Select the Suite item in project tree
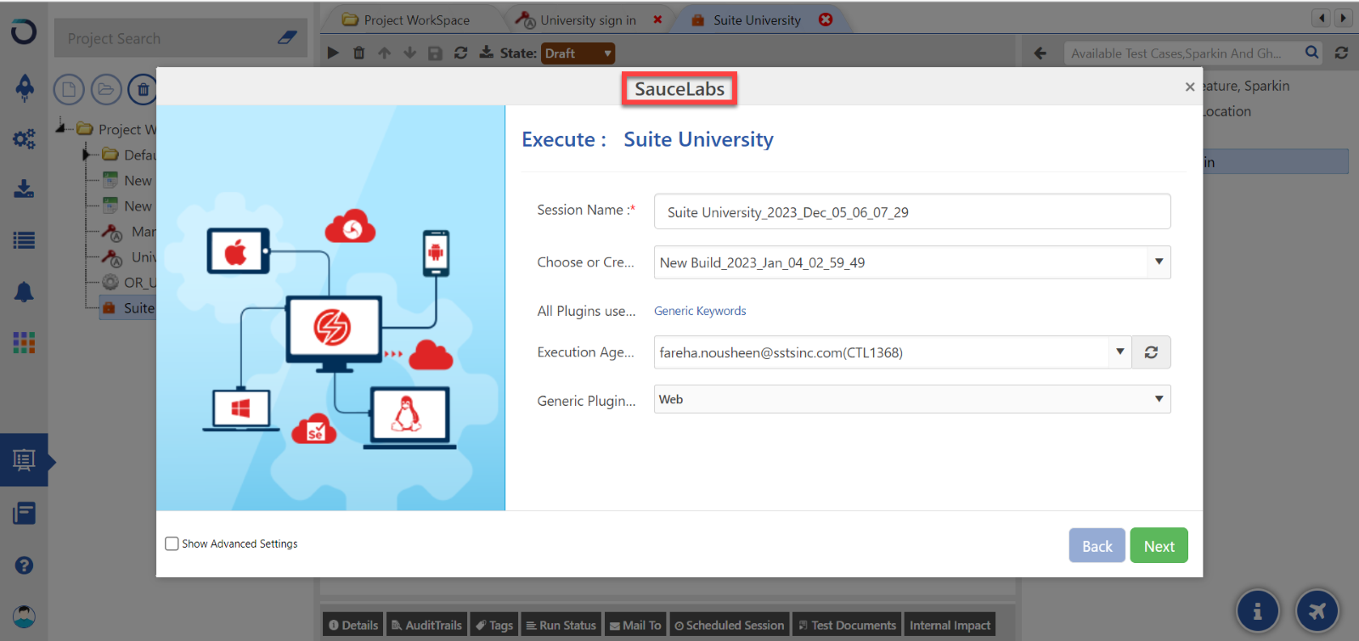1359x641 pixels. click(x=128, y=308)
